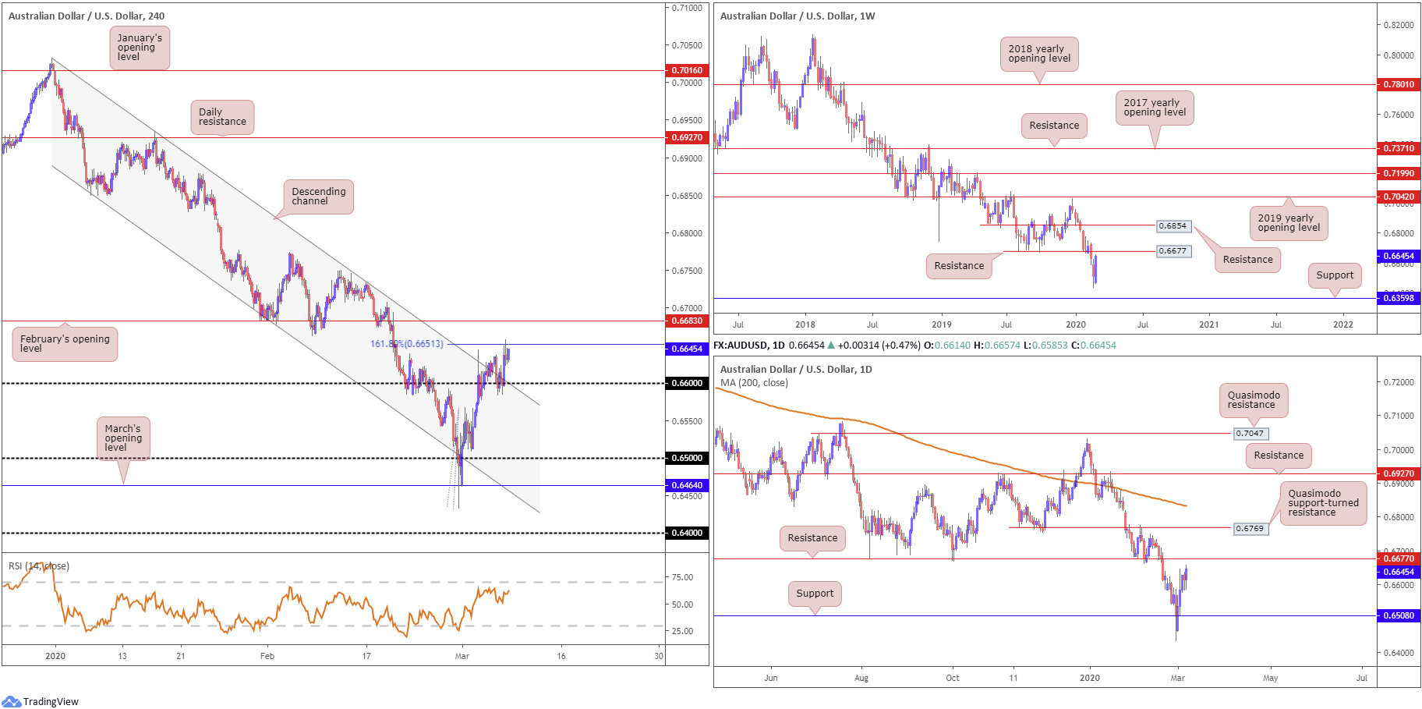The image size is (1422, 709).
Task: Select the 0.6677 resistance value box
Action: [x=1173, y=251]
